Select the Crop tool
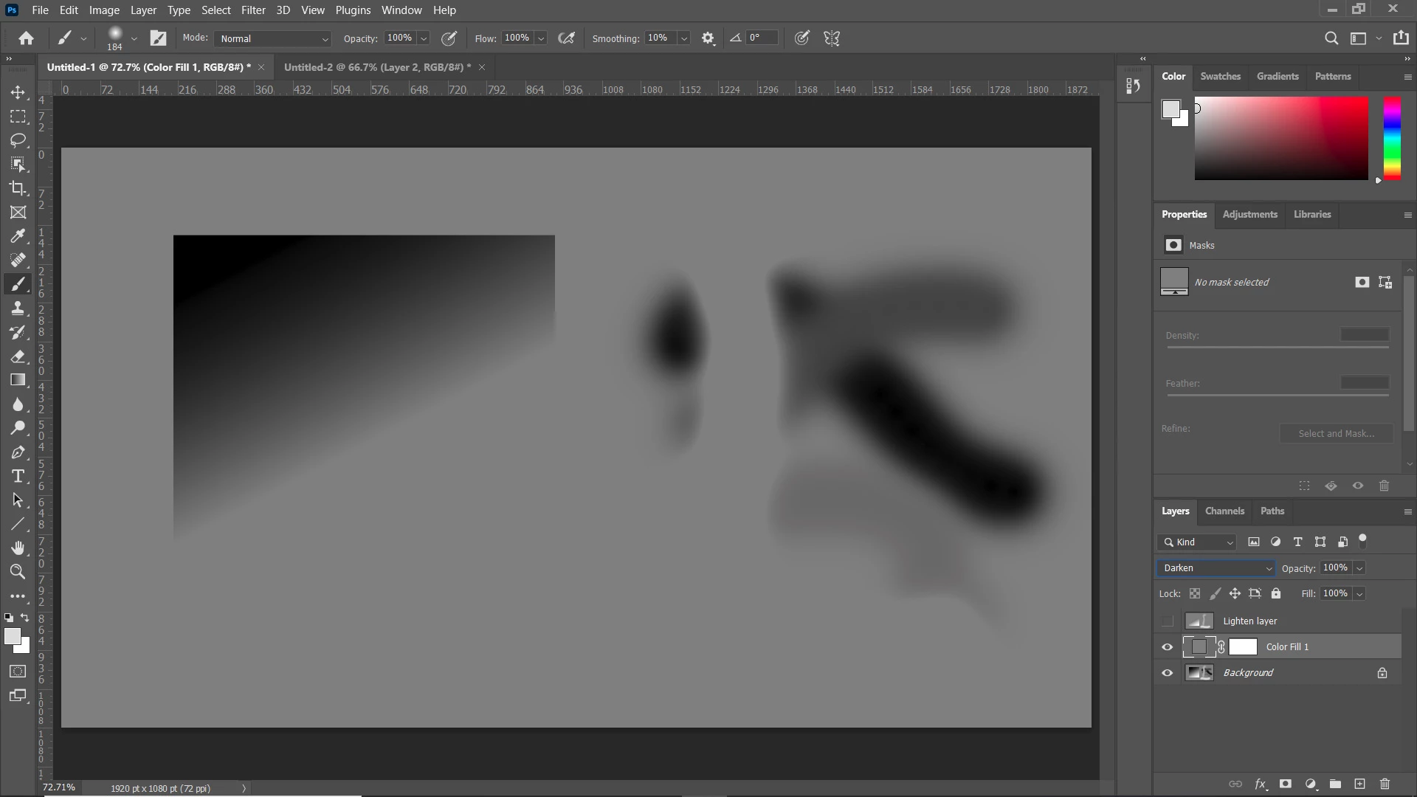The height and width of the screenshot is (797, 1417). (x=18, y=188)
